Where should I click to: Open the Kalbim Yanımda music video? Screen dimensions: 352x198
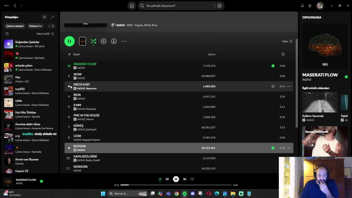tap(320, 107)
